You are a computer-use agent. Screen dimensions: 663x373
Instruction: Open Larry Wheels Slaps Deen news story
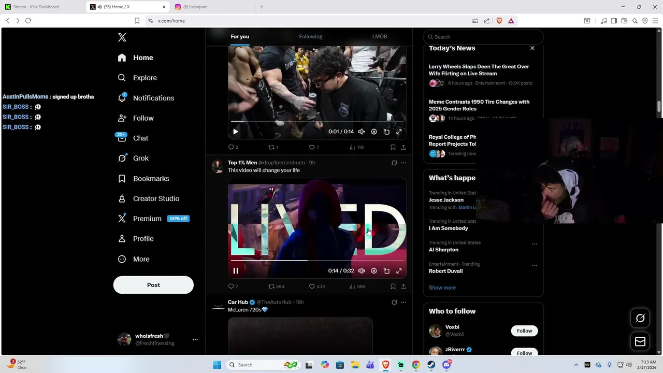(479, 70)
